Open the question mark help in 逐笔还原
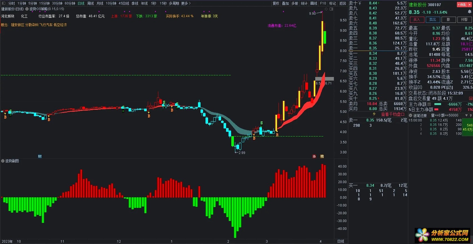The height and width of the screenshot is (244, 473). click(x=470, y=115)
